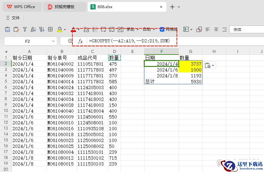Click quantity cell showing 715
Image resolution: width=264 pixels, height=172 pixels.
(x=114, y=158)
